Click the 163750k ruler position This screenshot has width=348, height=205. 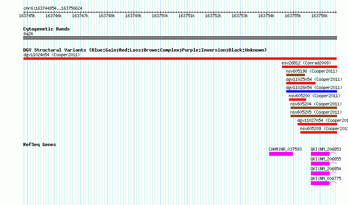(x=160, y=16)
